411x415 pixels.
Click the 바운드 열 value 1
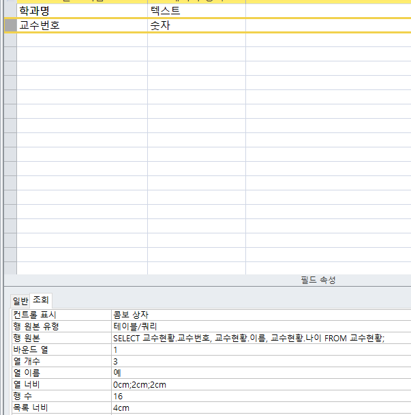259,350
